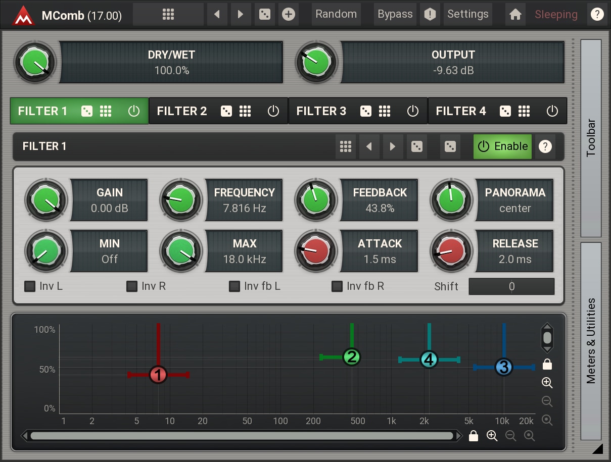
Task: Select filter node 4 in the graph
Action: [429, 360]
